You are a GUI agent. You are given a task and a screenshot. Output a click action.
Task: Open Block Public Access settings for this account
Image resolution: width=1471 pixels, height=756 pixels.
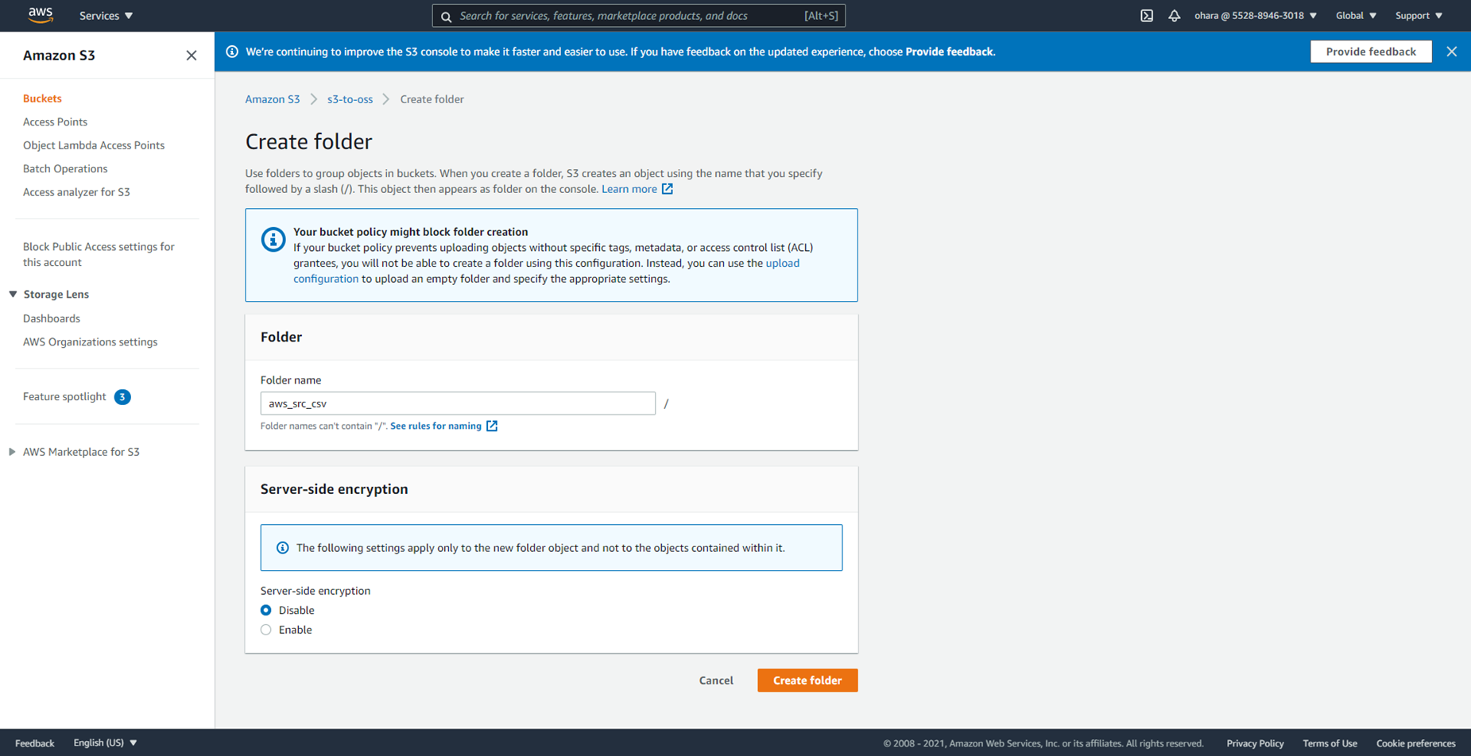(x=99, y=255)
